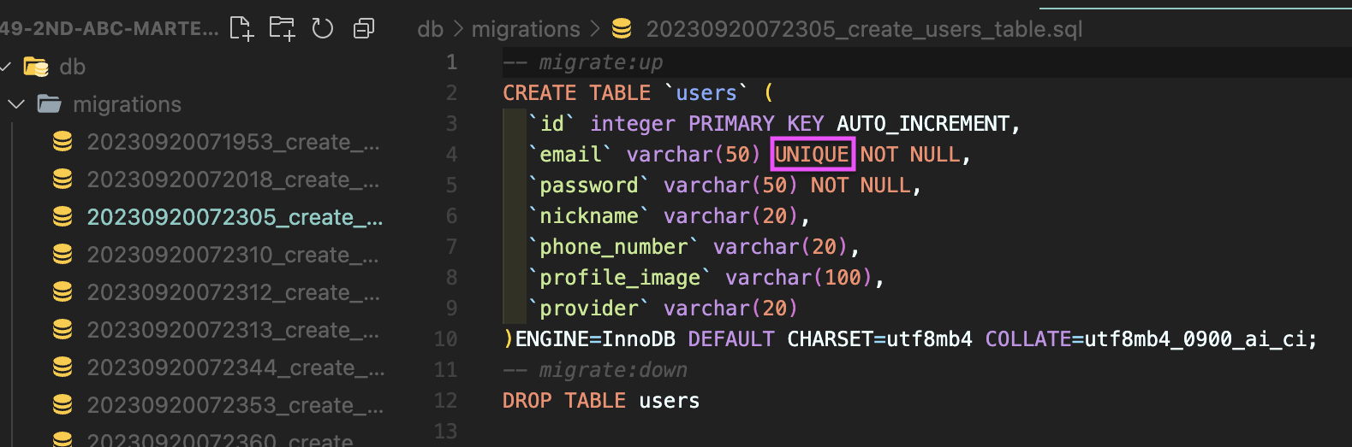Click the `provider` column name
This screenshot has width=1352, height=447.
point(588,309)
